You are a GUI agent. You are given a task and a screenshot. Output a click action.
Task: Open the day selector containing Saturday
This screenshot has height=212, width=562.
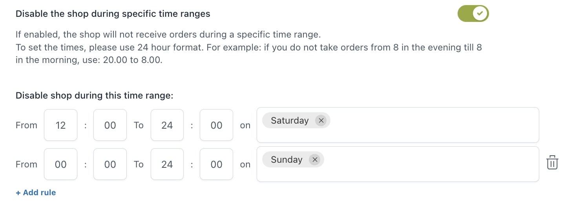coord(398,125)
